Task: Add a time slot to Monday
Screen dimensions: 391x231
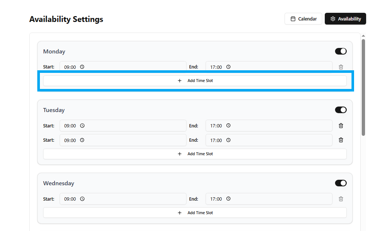Action: pyautogui.click(x=195, y=81)
